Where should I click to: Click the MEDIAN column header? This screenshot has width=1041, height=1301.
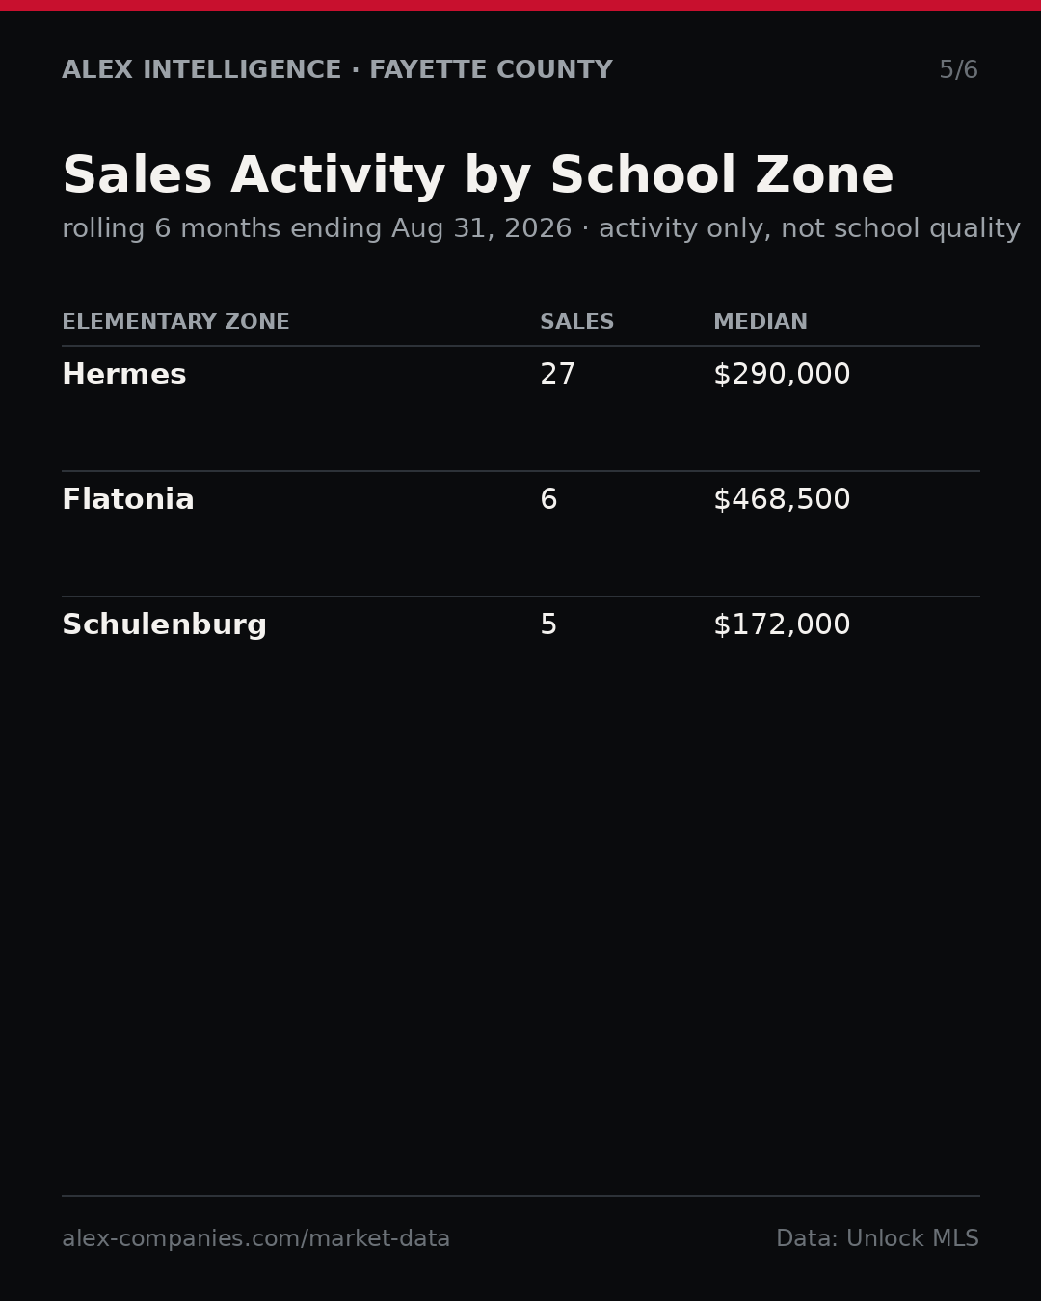pyautogui.click(x=761, y=322)
